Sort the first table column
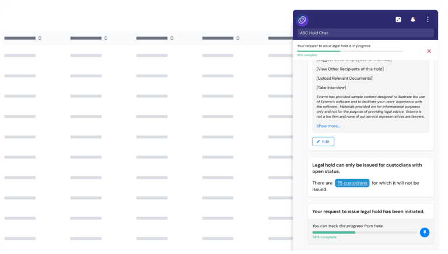Viewport: 448px width, 254px height. pos(40,38)
